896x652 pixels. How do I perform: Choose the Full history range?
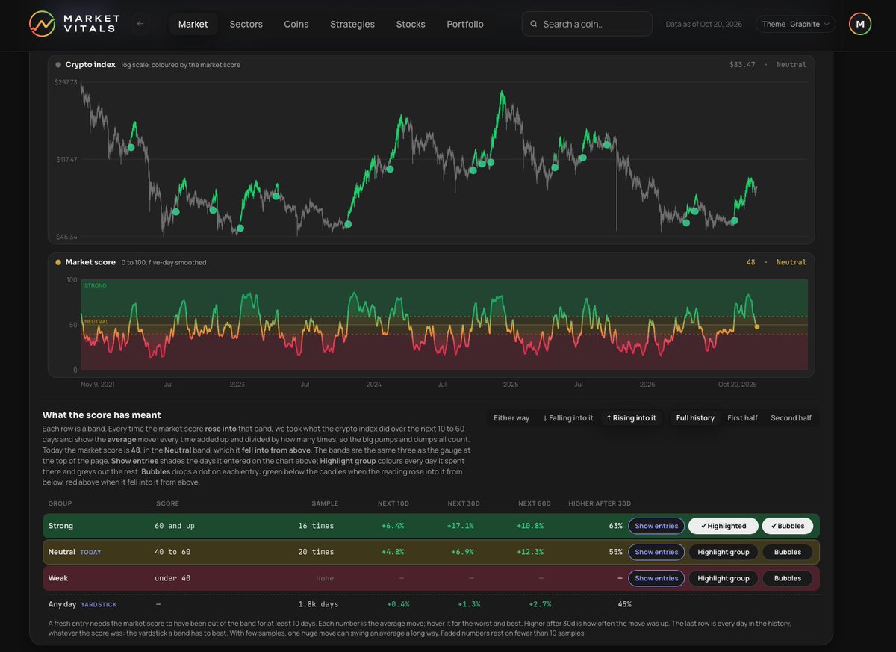click(695, 418)
